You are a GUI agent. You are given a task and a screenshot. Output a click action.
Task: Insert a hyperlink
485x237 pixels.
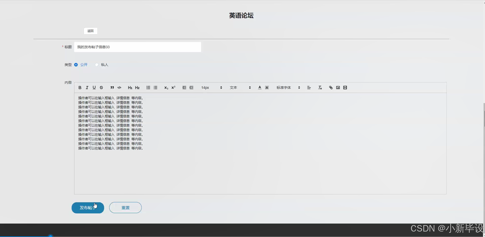pyautogui.click(x=331, y=88)
